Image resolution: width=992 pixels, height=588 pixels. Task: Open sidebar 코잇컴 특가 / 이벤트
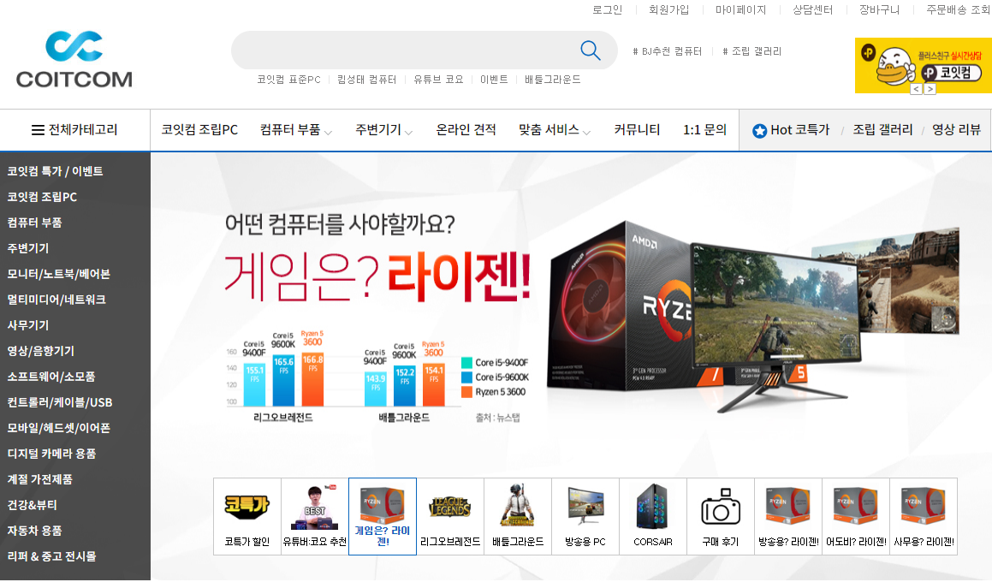55,171
